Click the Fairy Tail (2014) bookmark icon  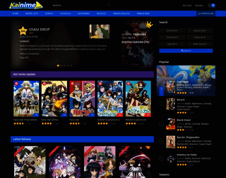(x=44, y=83)
